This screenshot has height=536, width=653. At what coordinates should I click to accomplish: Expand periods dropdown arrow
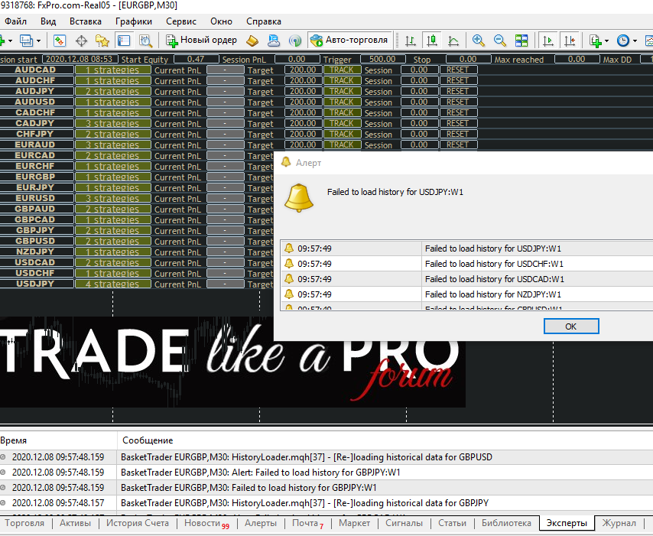(635, 41)
